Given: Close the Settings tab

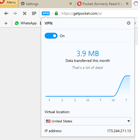Looking at the screenshot, I should [x=71, y=4].
